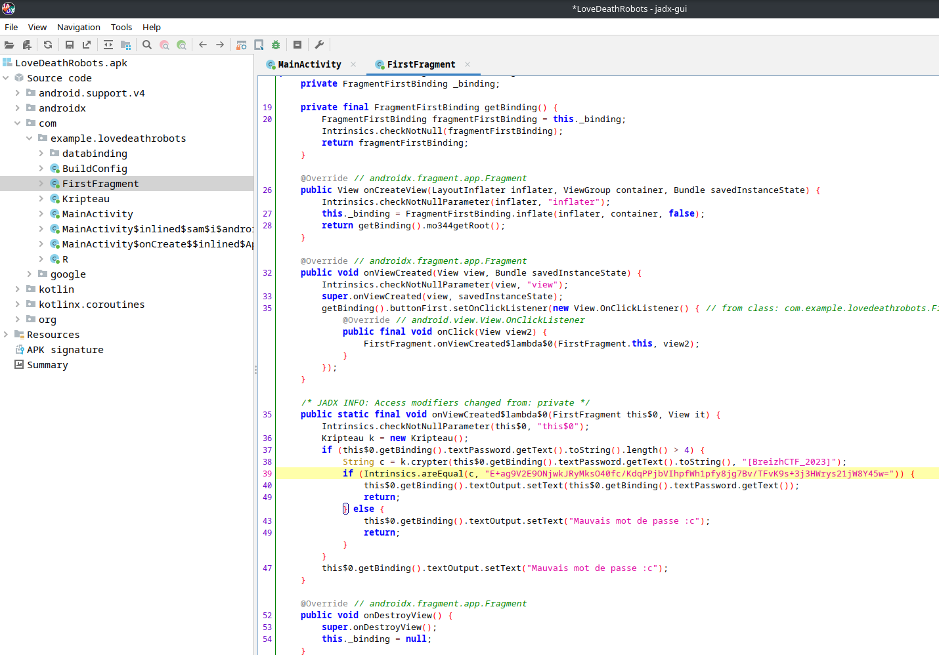This screenshot has height=655, width=939.
Task: Expand the databinding package
Action: (x=41, y=154)
